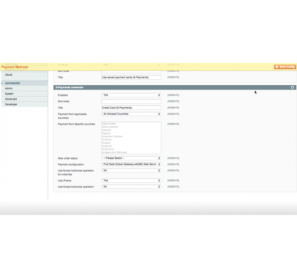The image size is (297, 278).
Task: Open the Payment configuration dropdown
Action: [x=131, y=164]
